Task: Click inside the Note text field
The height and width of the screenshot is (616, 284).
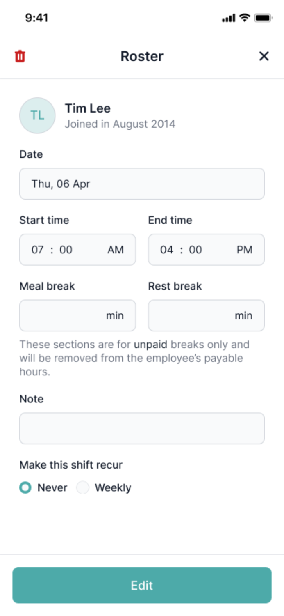Action: (x=142, y=428)
